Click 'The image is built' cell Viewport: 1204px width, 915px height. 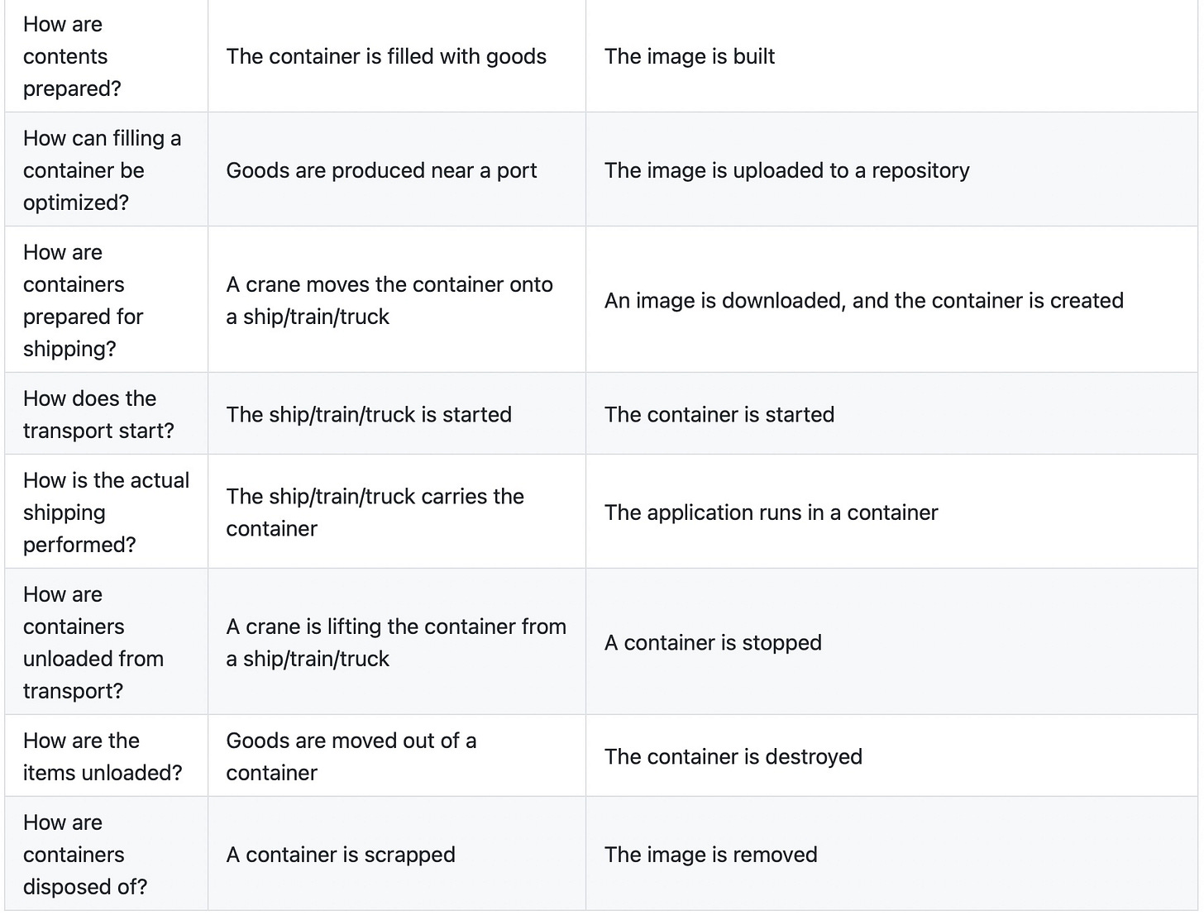coord(891,56)
